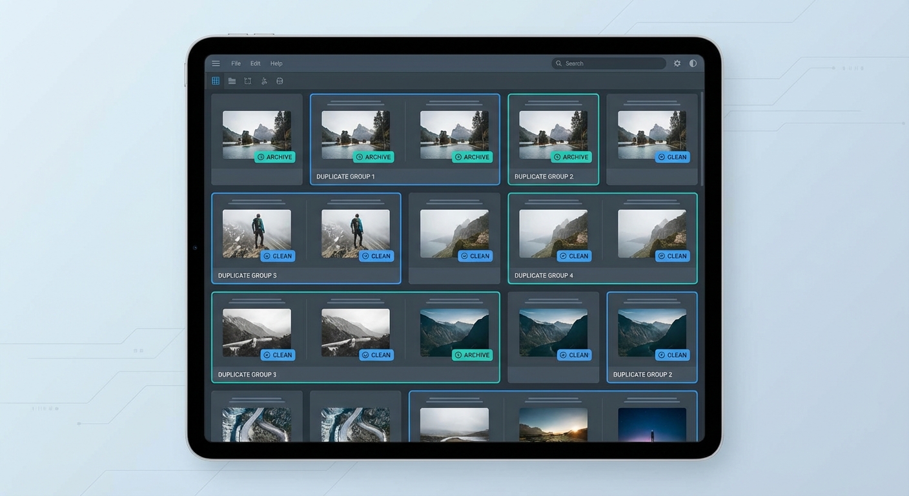Viewport: 909px width, 496px height.
Task: Click the magnifier icon in the search bar
Action: pos(558,63)
